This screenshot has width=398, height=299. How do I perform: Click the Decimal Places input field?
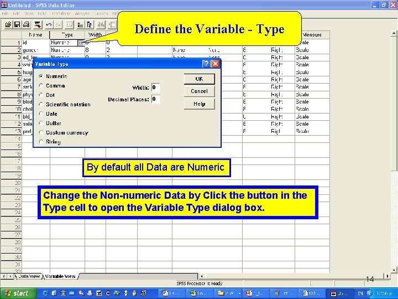(155, 99)
